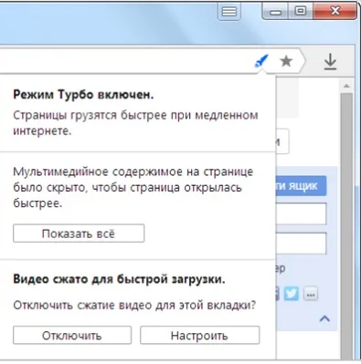Click Страницы грузятся быстрее description text

tap(135, 123)
